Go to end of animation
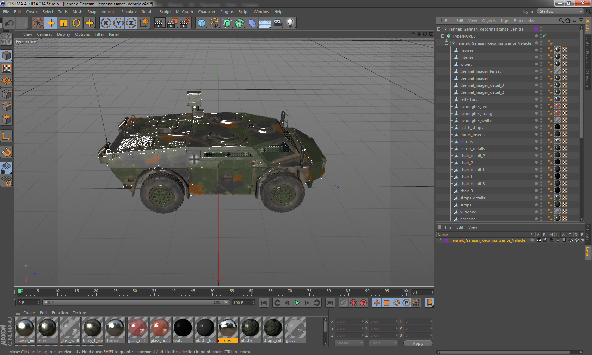The height and width of the screenshot is (355, 592). 330,303
